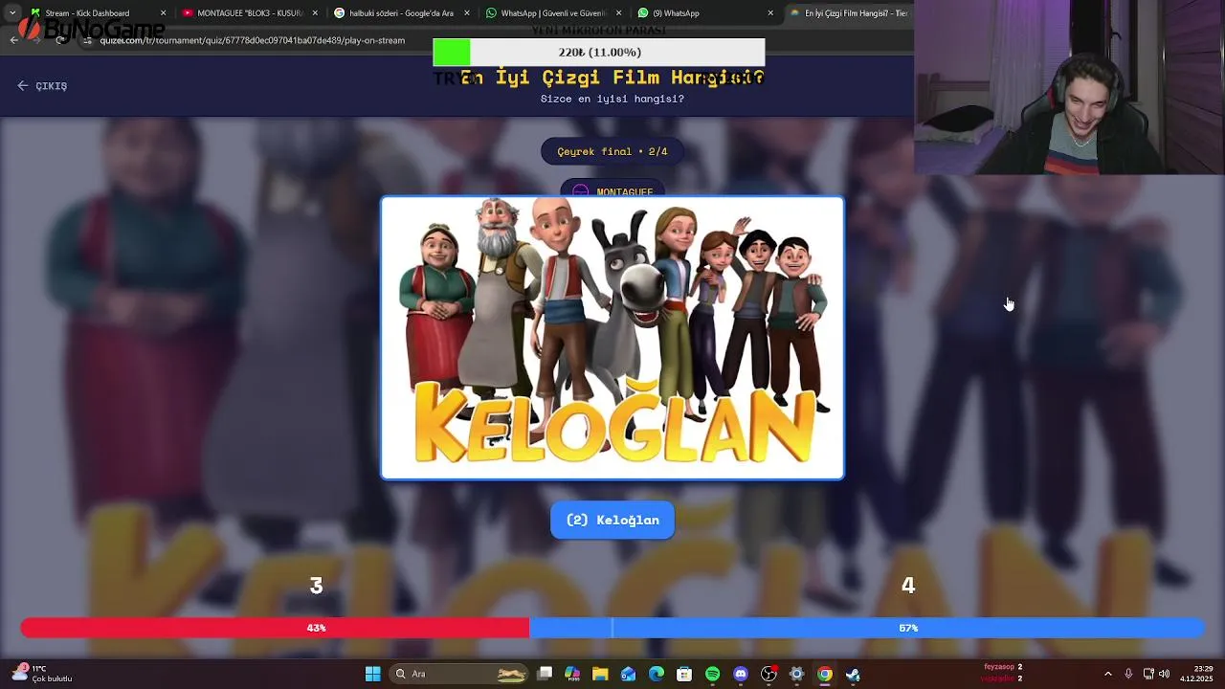Select the En İyi Çizgi Film Hangisi tab

tap(848, 13)
